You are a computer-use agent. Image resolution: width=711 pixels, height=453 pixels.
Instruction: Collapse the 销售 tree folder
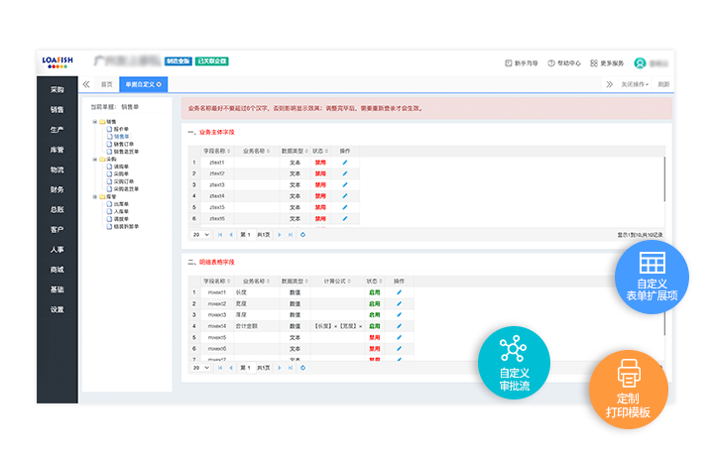tap(95, 122)
